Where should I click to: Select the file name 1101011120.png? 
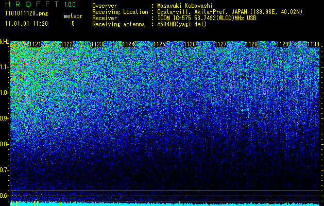(x=27, y=14)
